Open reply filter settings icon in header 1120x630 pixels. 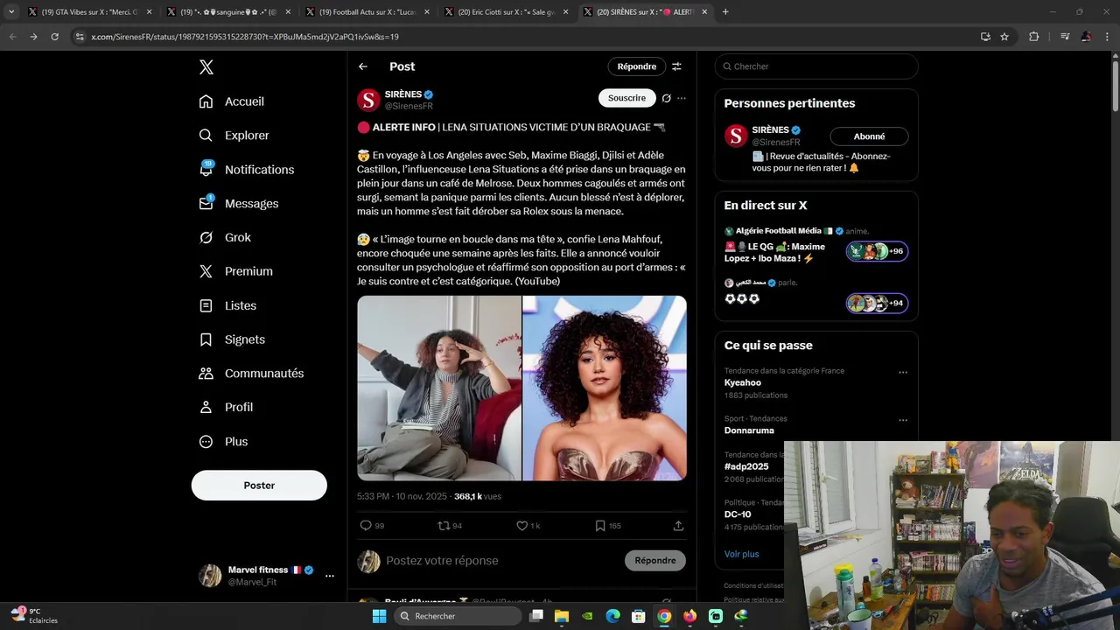point(676,66)
